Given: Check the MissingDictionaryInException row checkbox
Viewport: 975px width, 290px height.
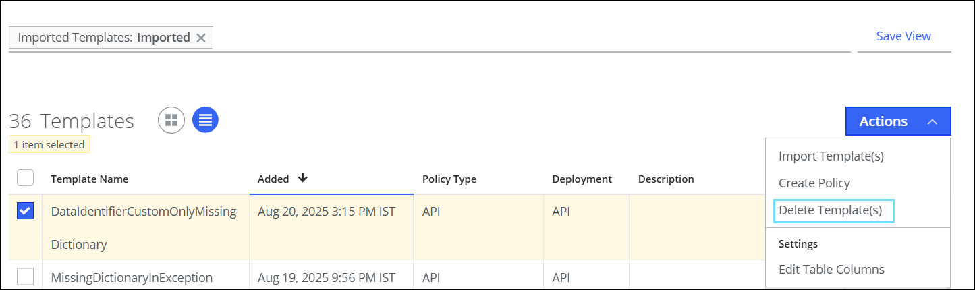Looking at the screenshot, I should 25,277.
